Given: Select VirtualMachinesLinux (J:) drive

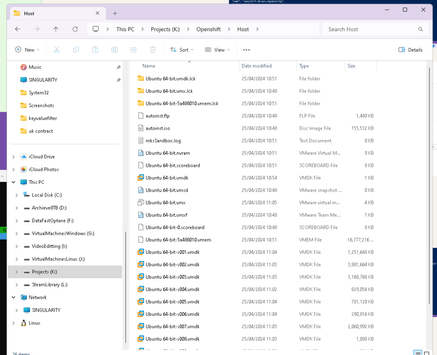Looking at the screenshot, I should point(58,259).
